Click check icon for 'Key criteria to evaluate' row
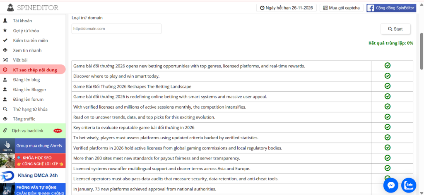Image resolution: width=424 pixels, height=195 pixels. coord(388,127)
